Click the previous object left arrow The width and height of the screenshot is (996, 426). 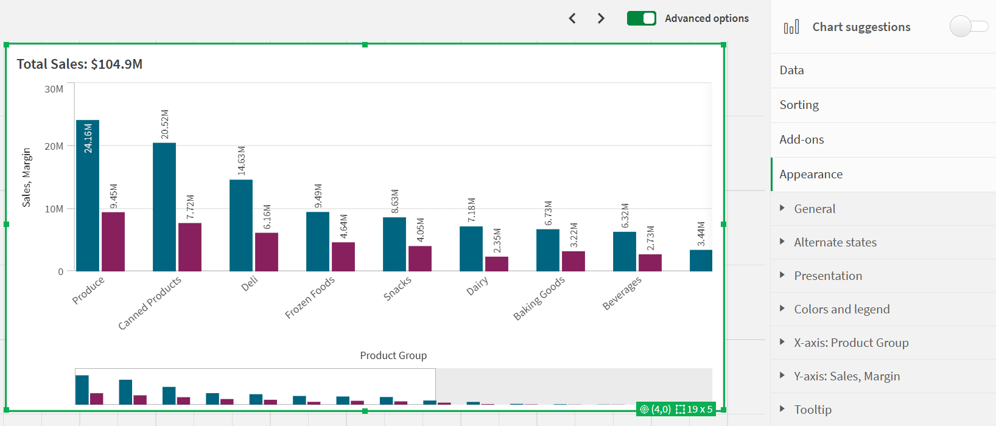pos(572,18)
